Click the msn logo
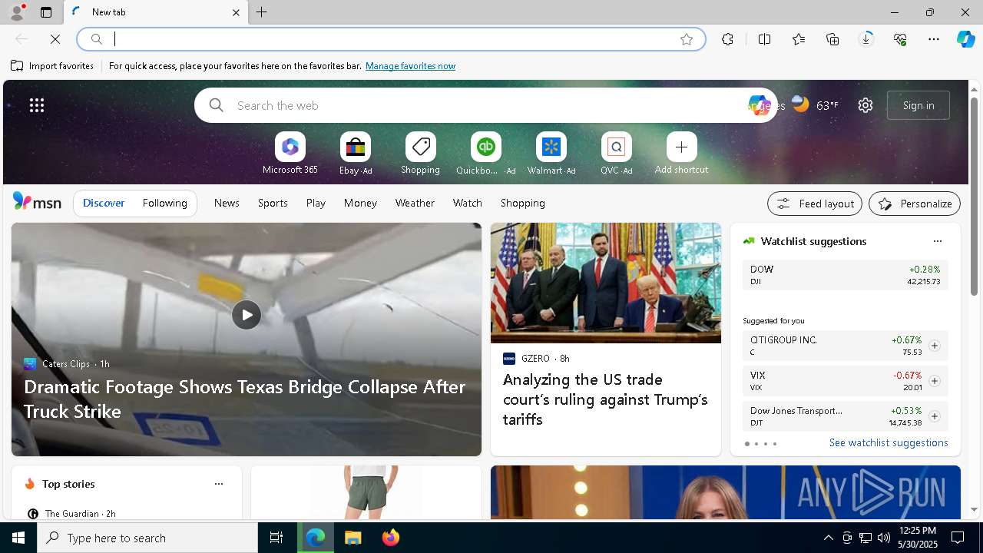Image resolution: width=983 pixels, height=553 pixels. point(37,202)
